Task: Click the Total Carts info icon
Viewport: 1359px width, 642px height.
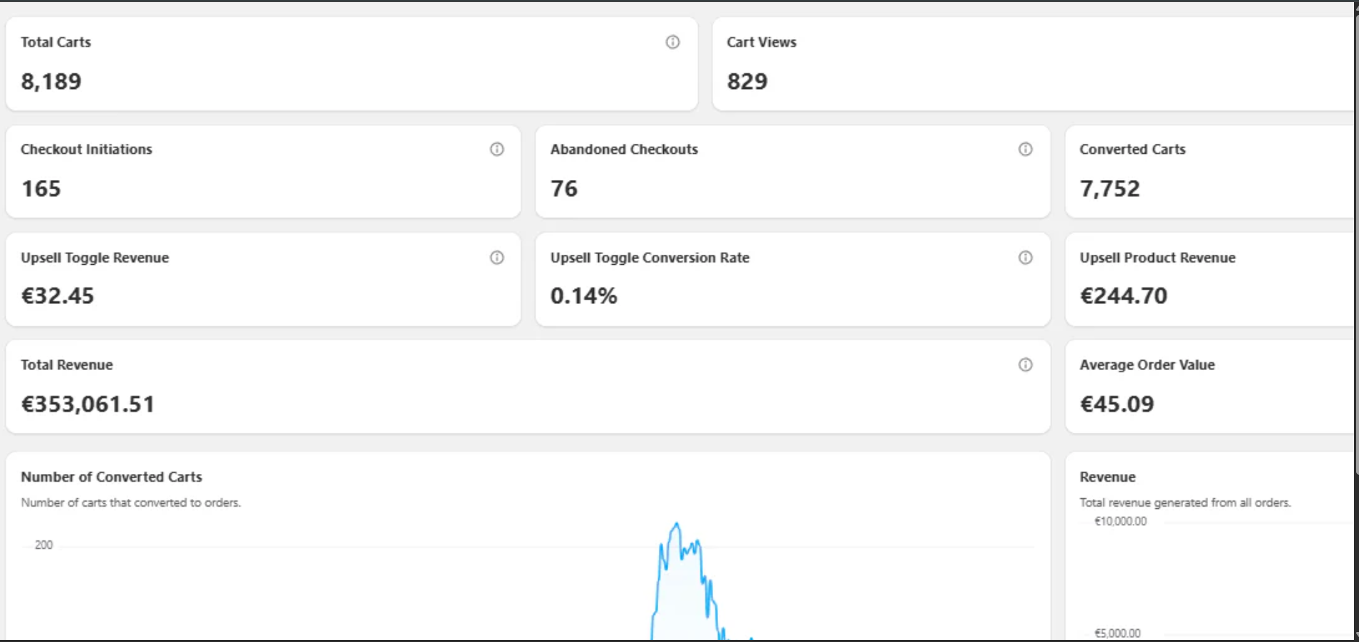Action: [672, 42]
